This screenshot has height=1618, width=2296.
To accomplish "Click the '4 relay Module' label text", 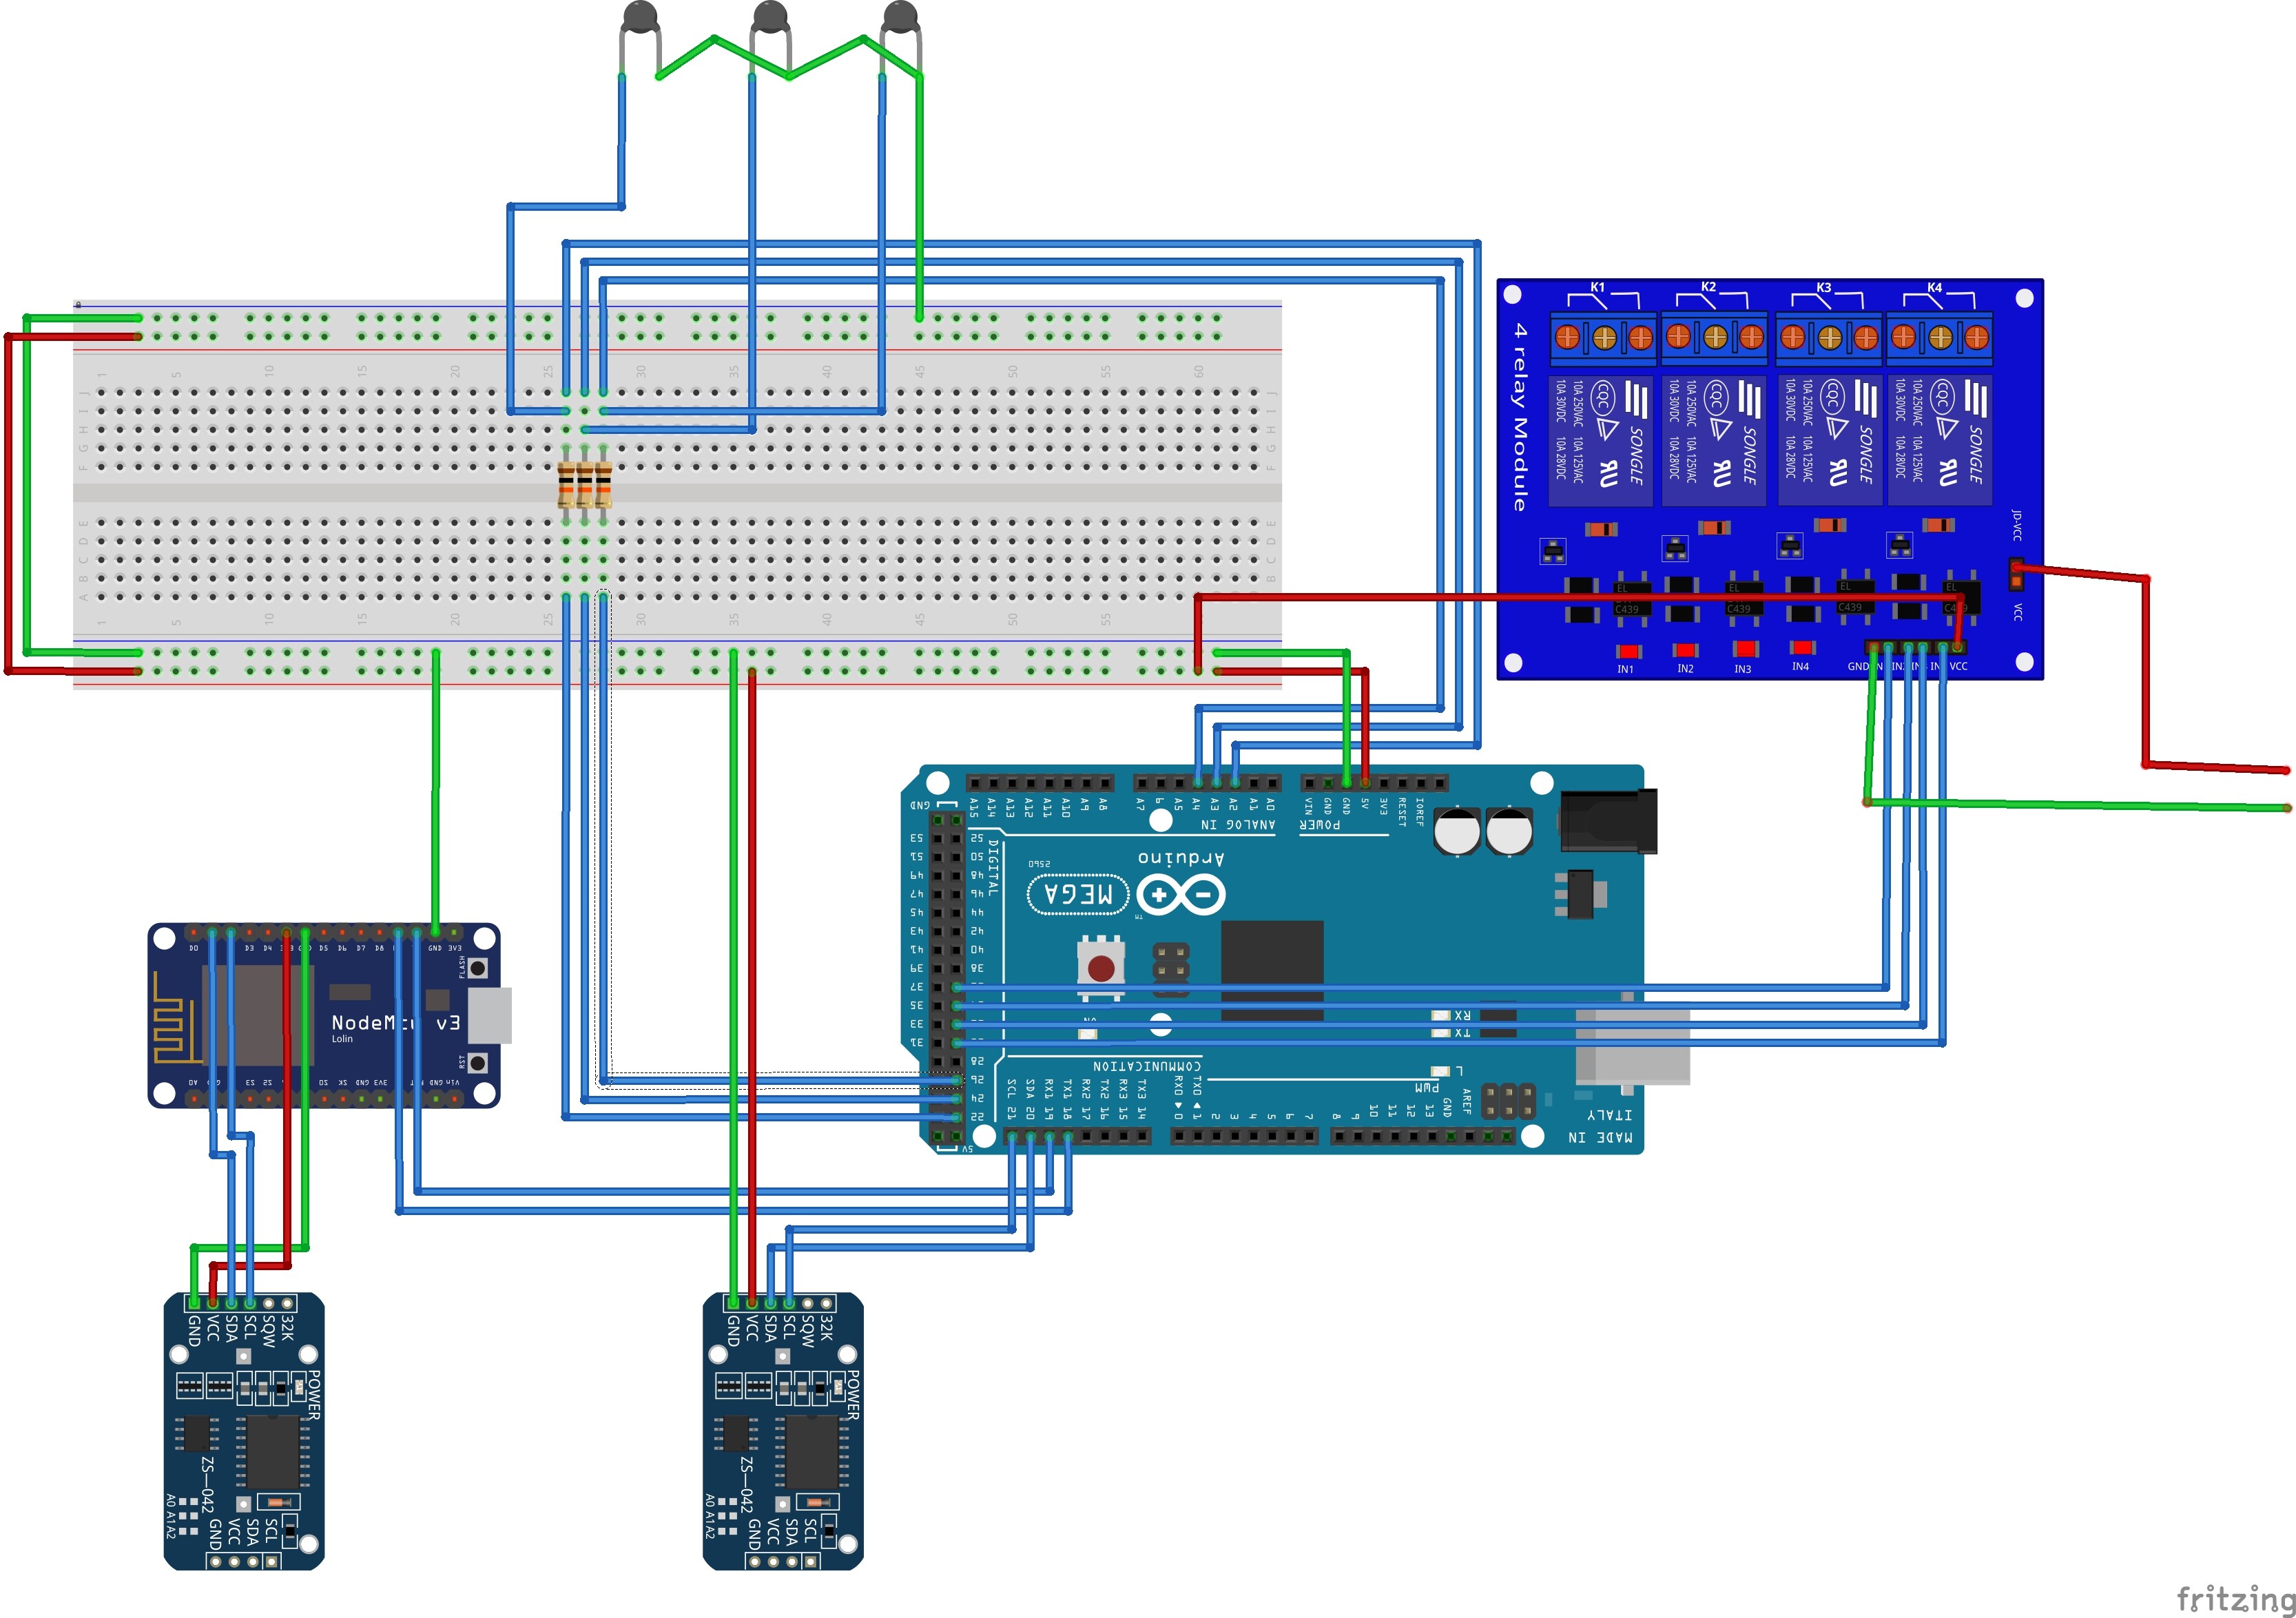I will point(1520,416).
